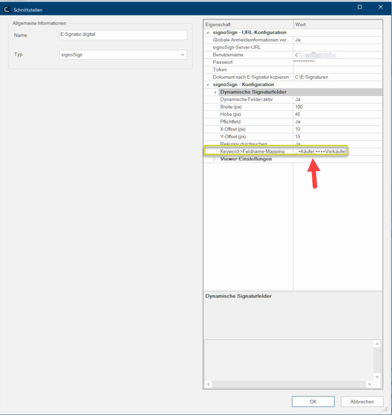Click into the Name field
392x415 pixels.
123,35
